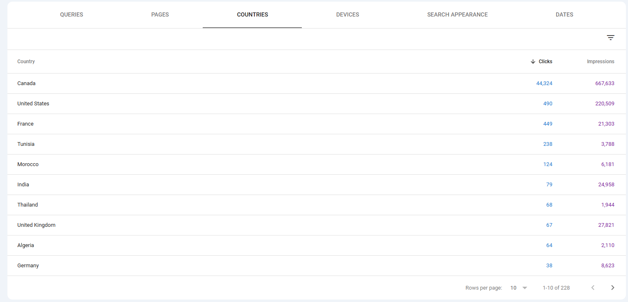Switch to the Queries tab
Image resolution: width=628 pixels, height=302 pixels.
click(x=71, y=14)
